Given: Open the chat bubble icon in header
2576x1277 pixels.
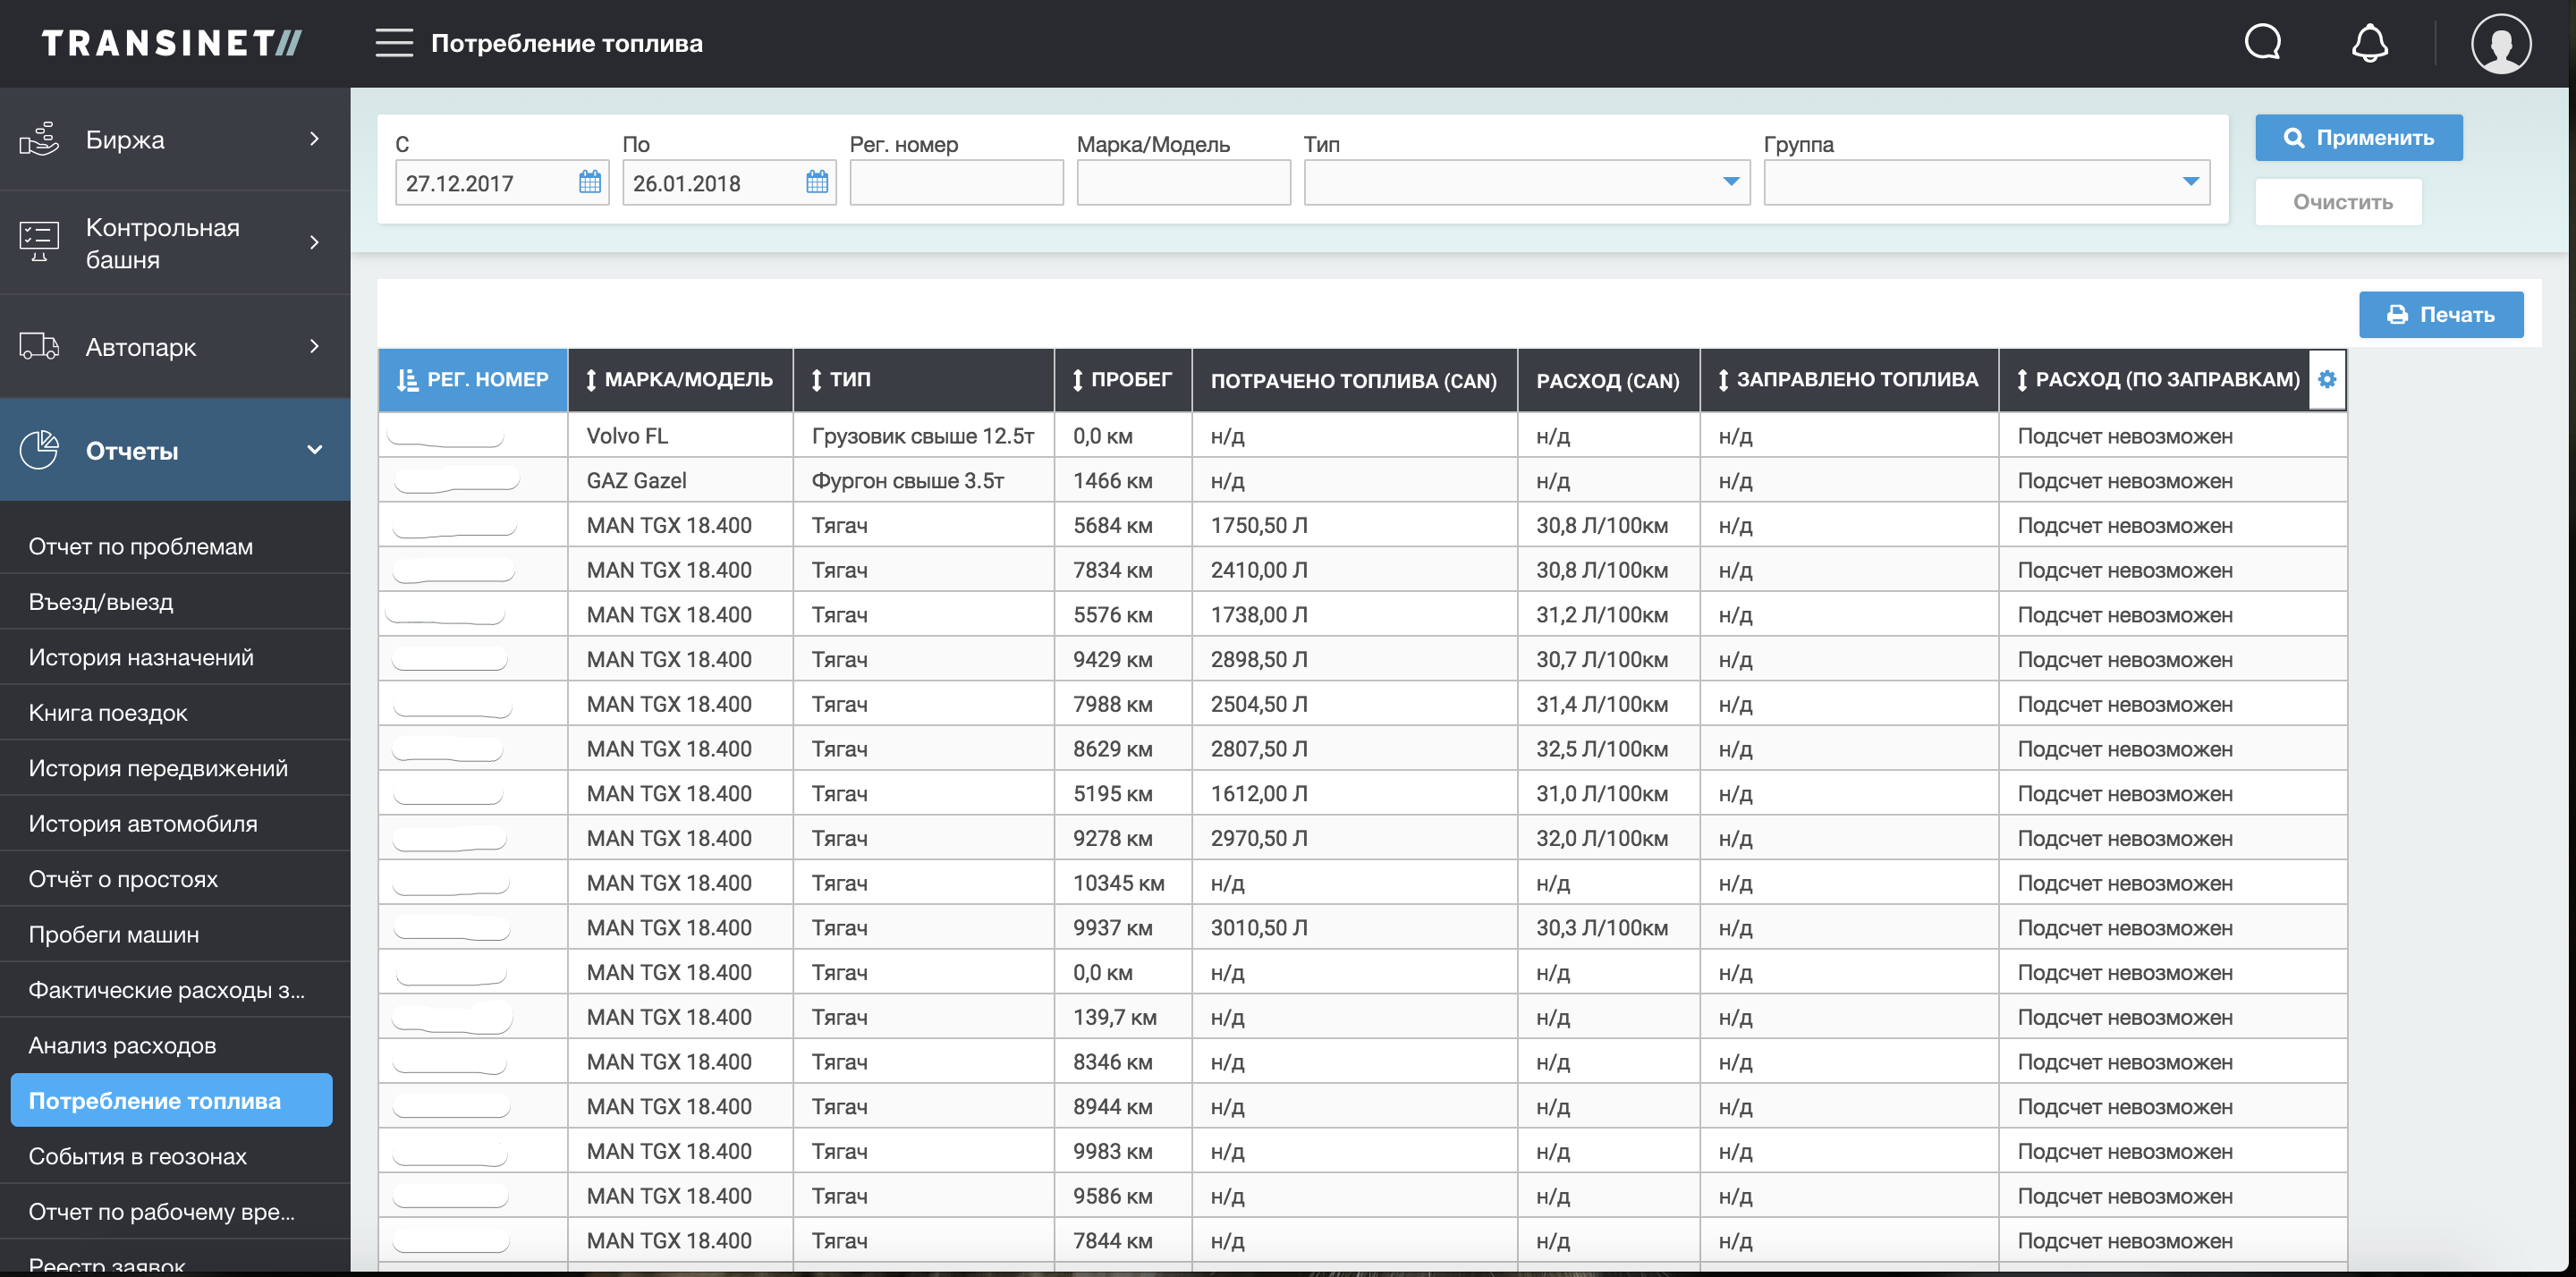Looking at the screenshot, I should point(2262,43).
